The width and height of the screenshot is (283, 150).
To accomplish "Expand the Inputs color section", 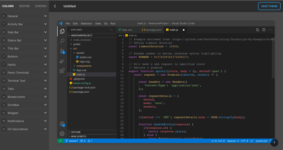I will (24, 64).
